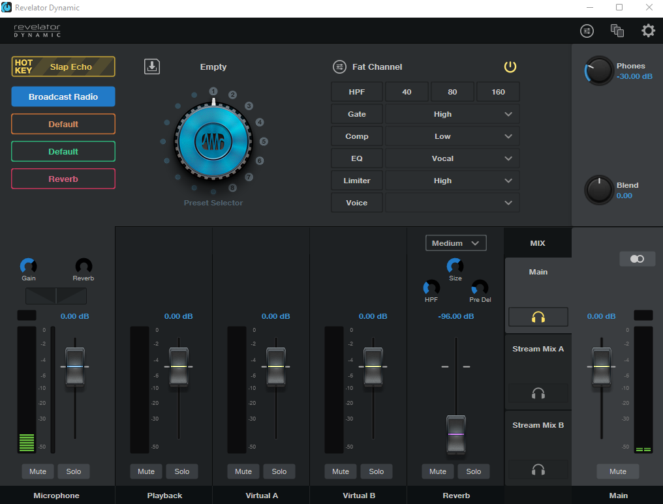The image size is (663, 504).
Task: Toggle the Main channel link switch
Action: click(x=637, y=259)
